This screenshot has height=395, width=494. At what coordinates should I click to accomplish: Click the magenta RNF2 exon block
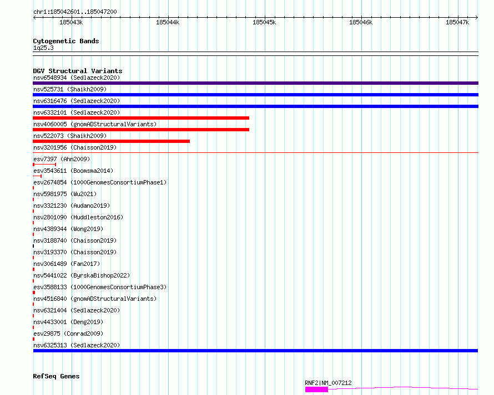click(x=316, y=389)
